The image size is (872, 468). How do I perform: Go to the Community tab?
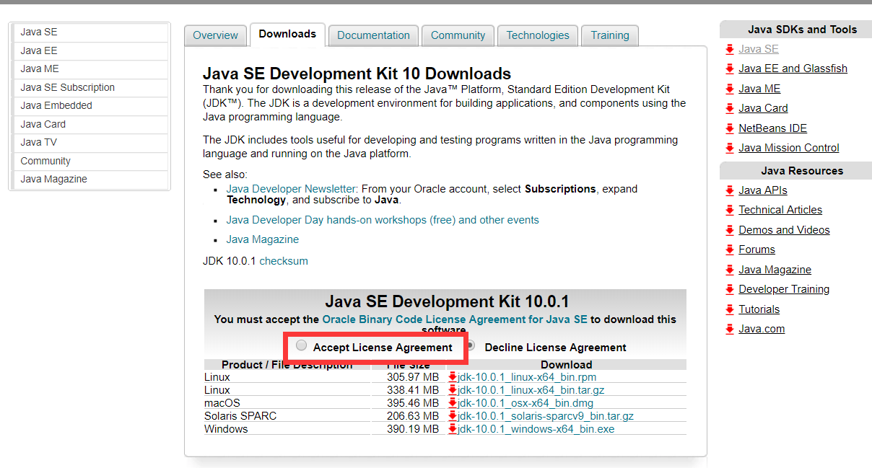tap(458, 35)
